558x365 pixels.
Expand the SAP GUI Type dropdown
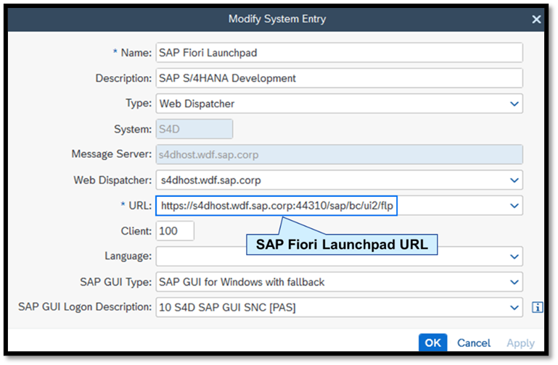(514, 282)
